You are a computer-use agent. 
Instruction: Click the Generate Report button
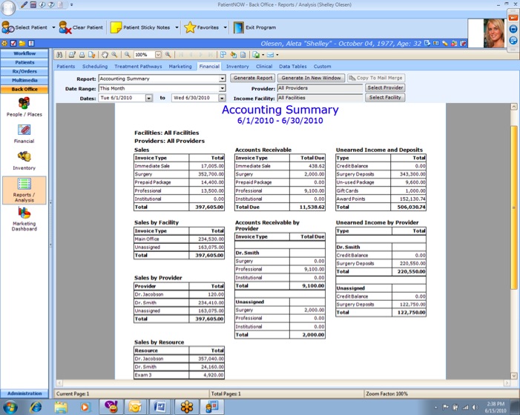(x=253, y=78)
